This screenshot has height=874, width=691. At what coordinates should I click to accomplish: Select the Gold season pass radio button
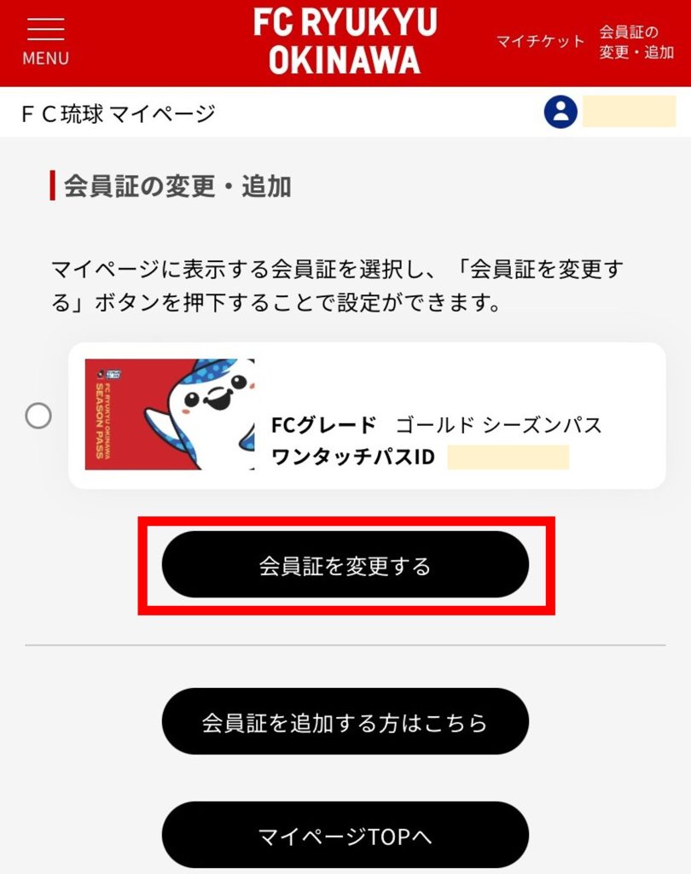38,417
